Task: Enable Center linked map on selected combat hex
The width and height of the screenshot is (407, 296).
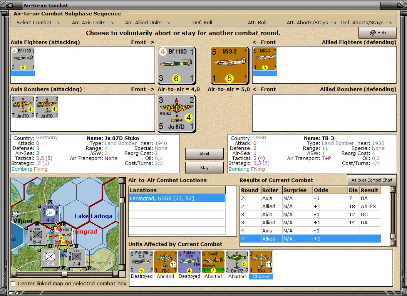Action: point(13,283)
